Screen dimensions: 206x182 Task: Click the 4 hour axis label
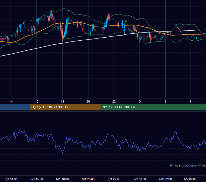coord(190,102)
